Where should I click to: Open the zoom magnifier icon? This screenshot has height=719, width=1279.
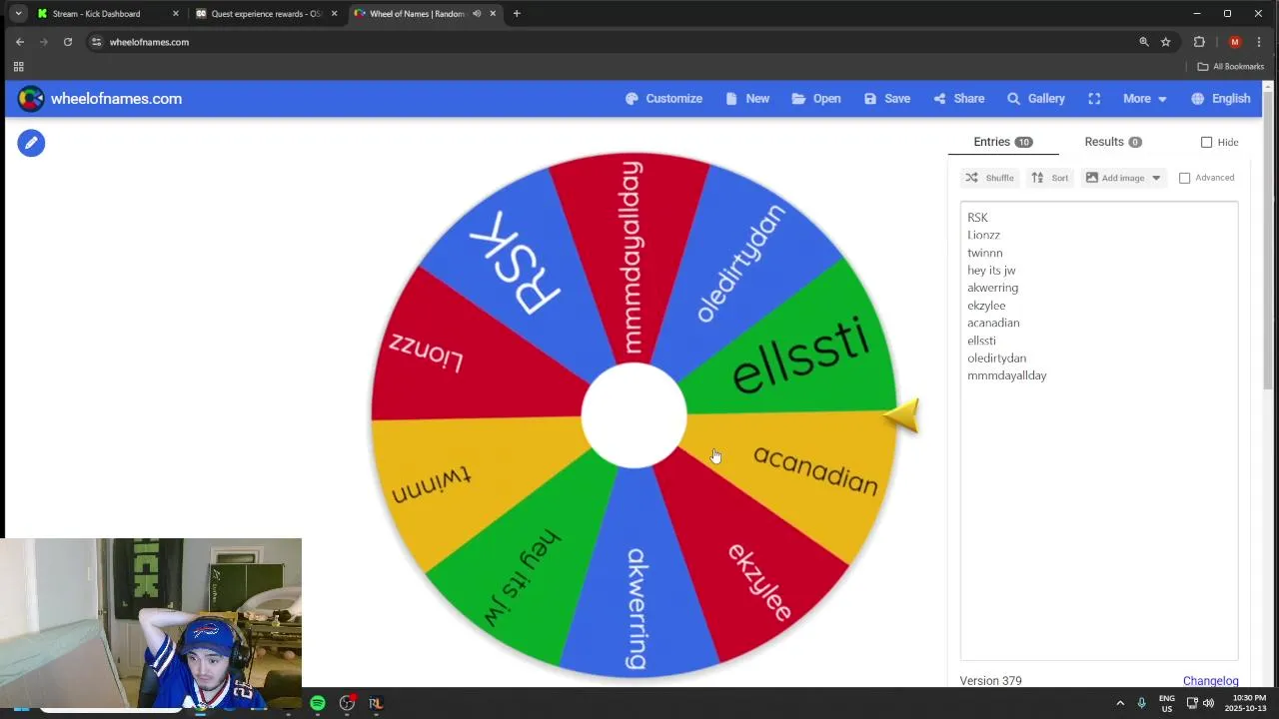[1144, 42]
